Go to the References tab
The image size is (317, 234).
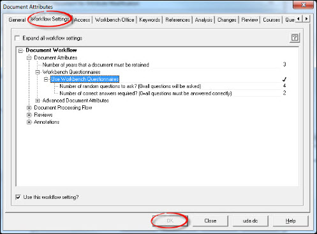178,20
